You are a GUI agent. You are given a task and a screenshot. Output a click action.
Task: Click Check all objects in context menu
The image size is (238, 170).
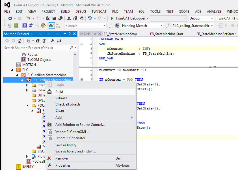90,104
